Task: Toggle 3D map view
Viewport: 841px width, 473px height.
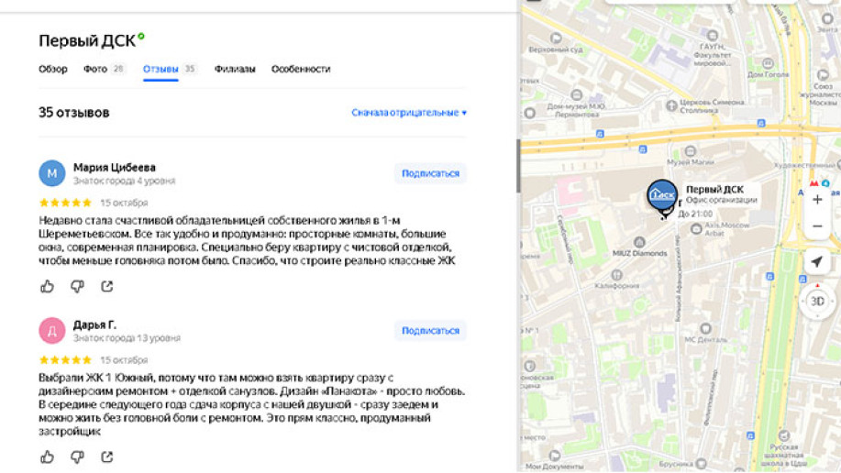Action: click(x=817, y=302)
